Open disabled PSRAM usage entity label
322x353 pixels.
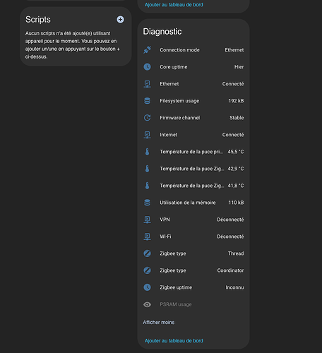176,304
